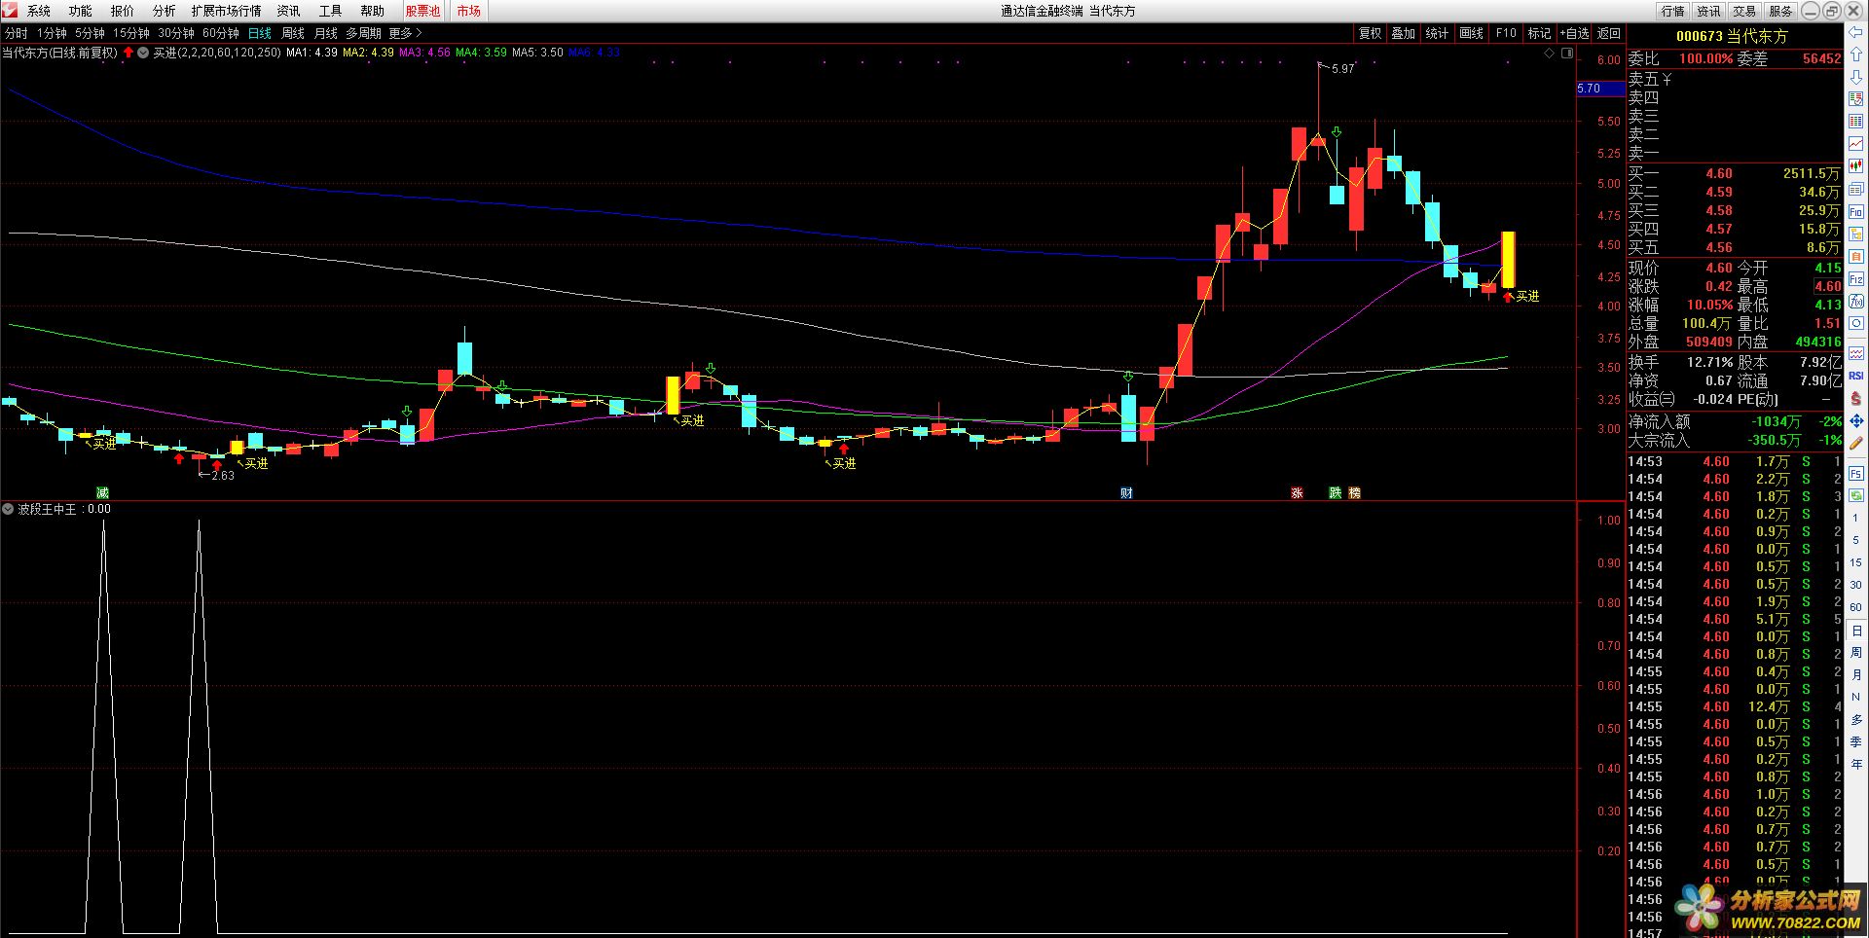Click the wave indicator icon in sidebar
This screenshot has height=938, width=1869.
coord(1856,353)
